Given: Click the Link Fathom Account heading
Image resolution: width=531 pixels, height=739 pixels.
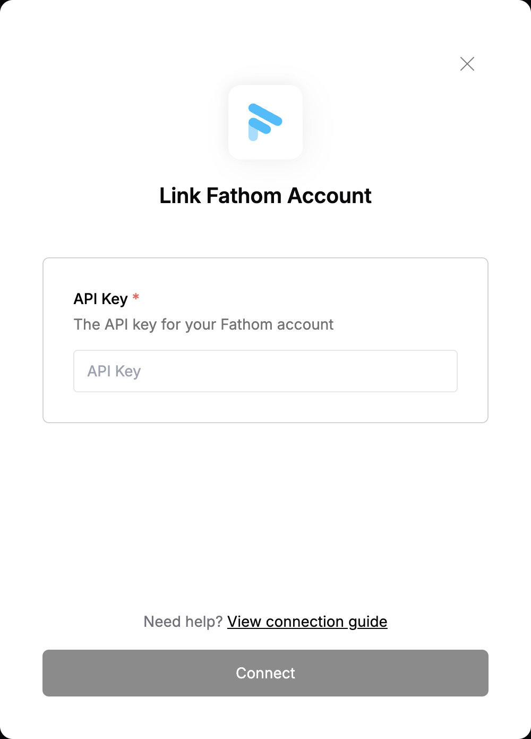Looking at the screenshot, I should click(265, 196).
